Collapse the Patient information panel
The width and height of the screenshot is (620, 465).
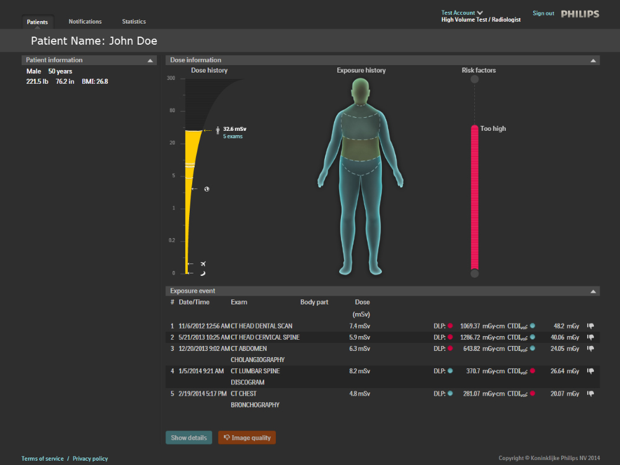click(150, 61)
